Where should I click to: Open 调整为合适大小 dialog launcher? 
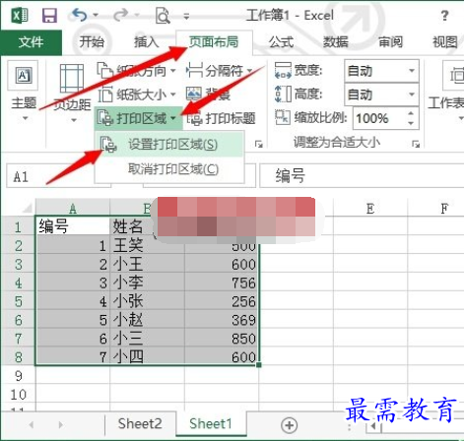coord(416,144)
